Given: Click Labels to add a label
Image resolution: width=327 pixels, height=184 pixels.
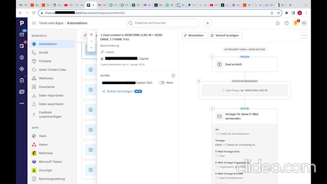Looking at the screenshot, I should [110, 52].
